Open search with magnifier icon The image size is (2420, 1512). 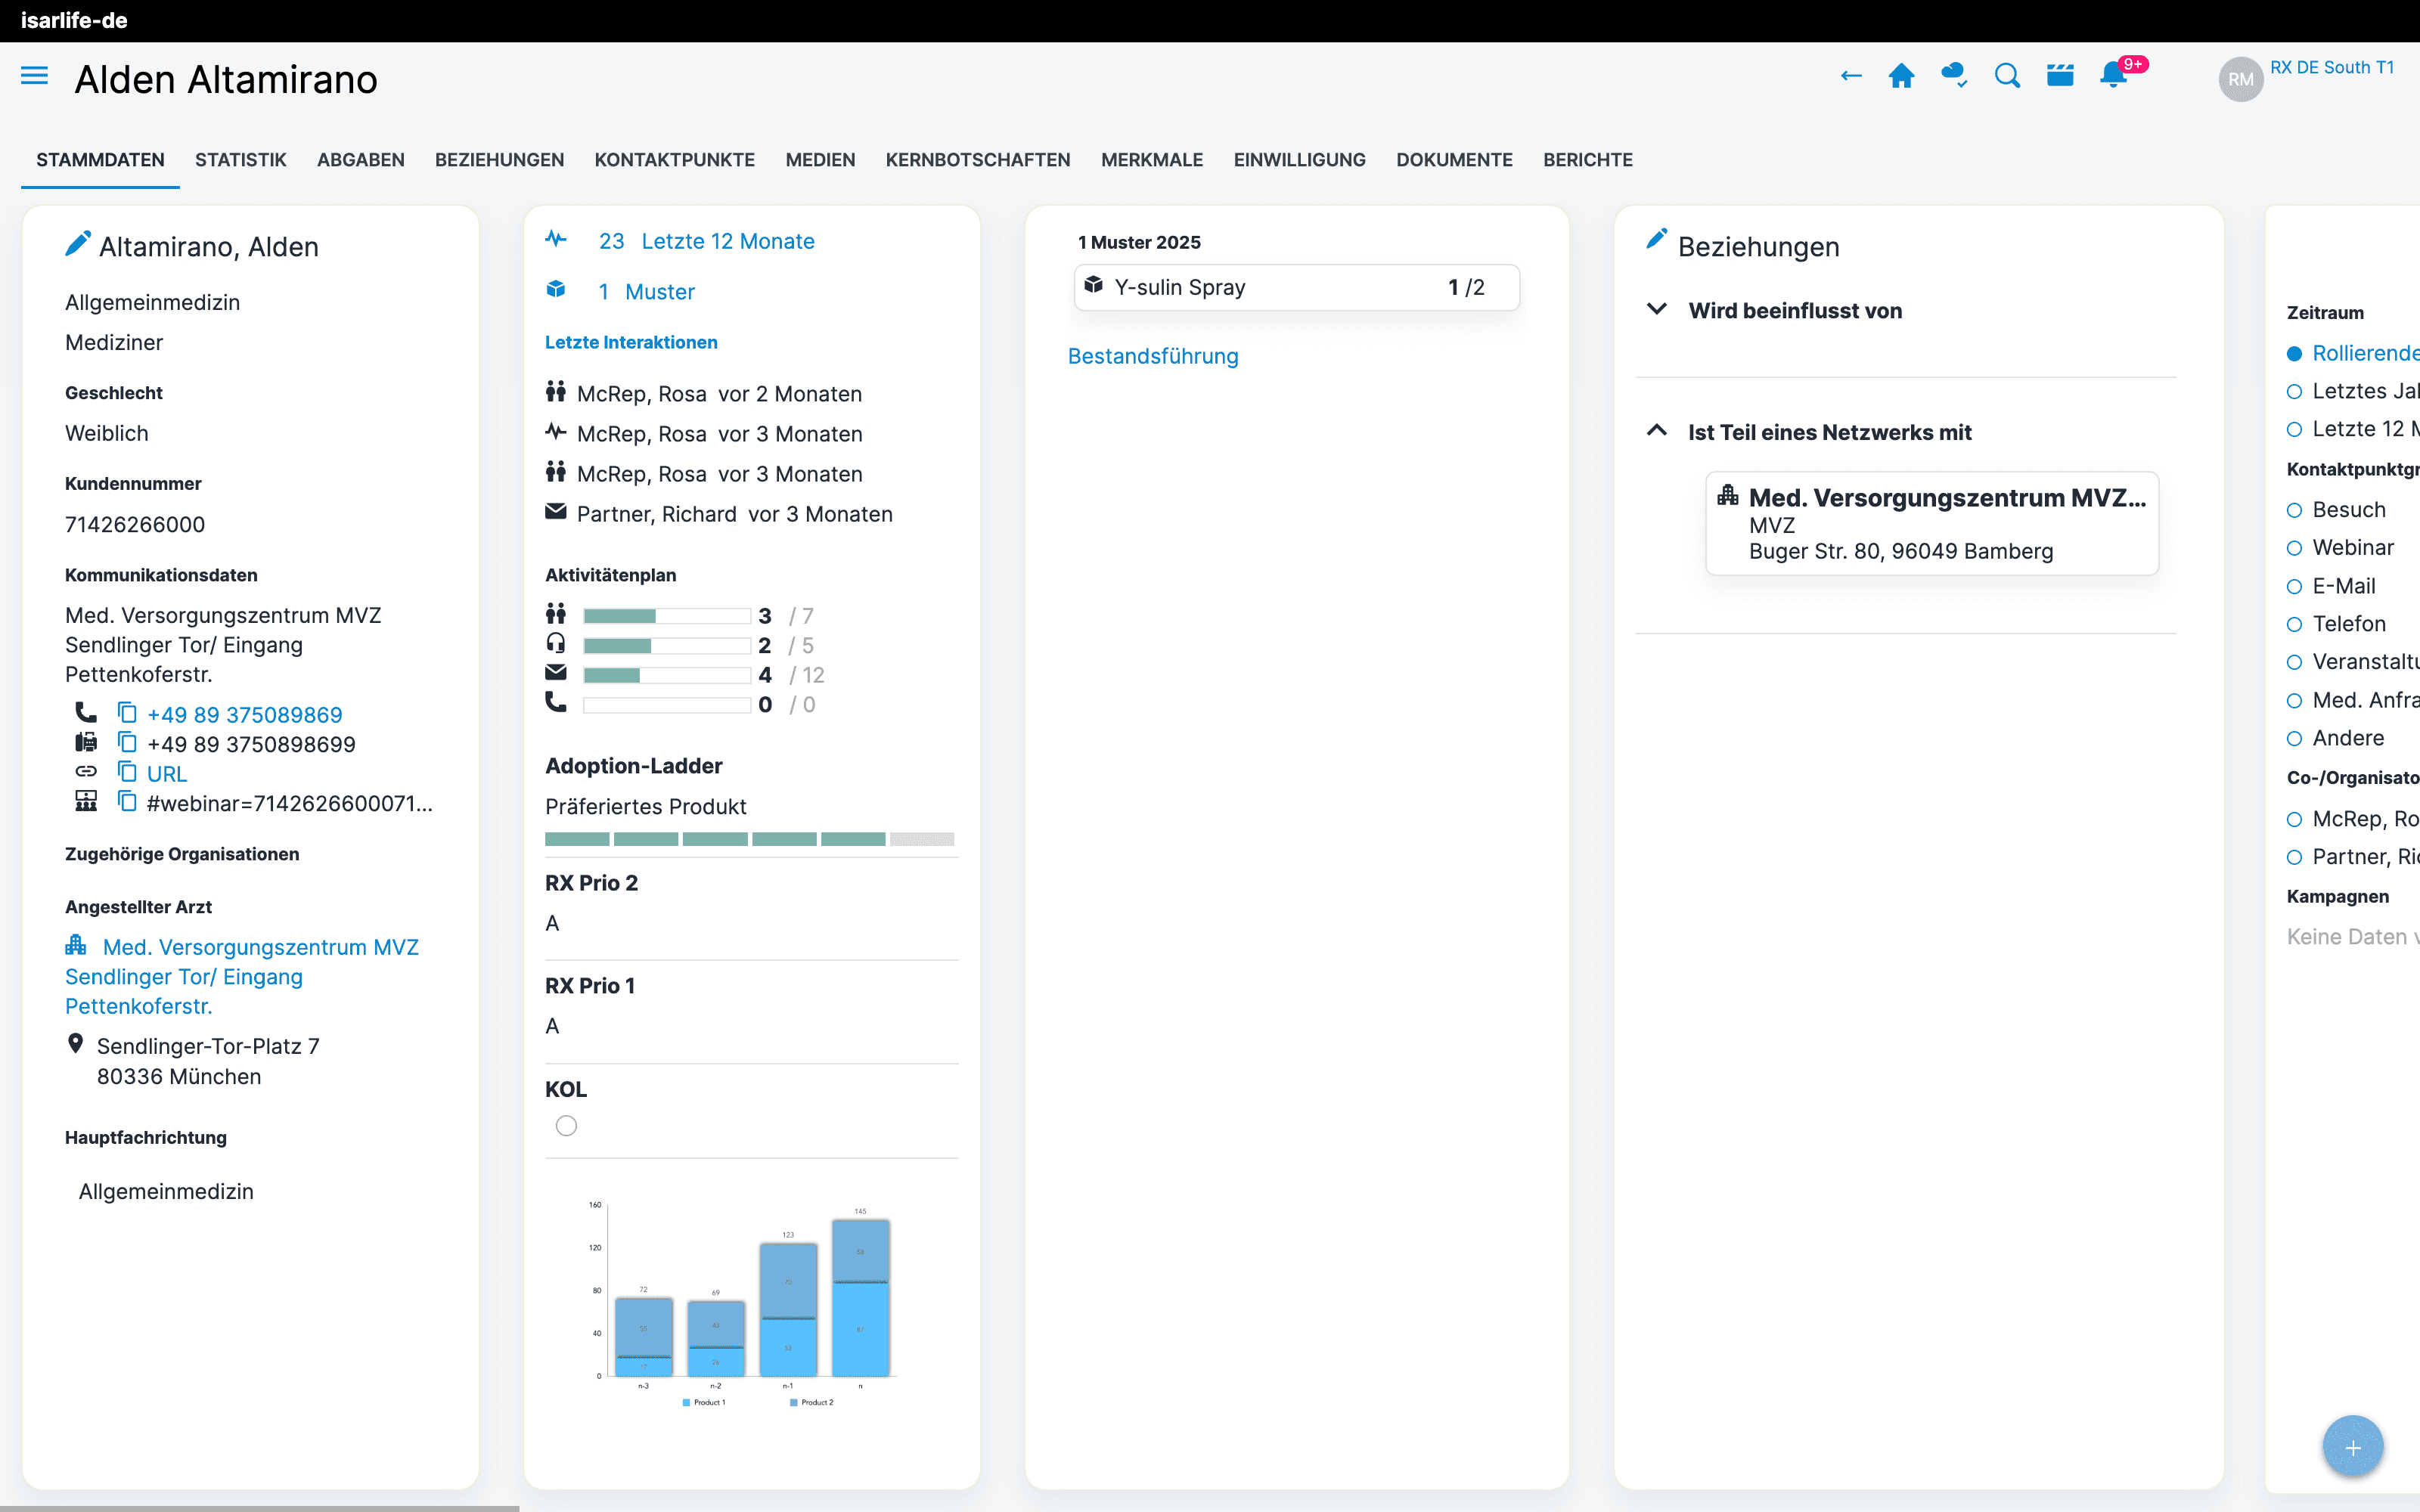[2006, 76]
